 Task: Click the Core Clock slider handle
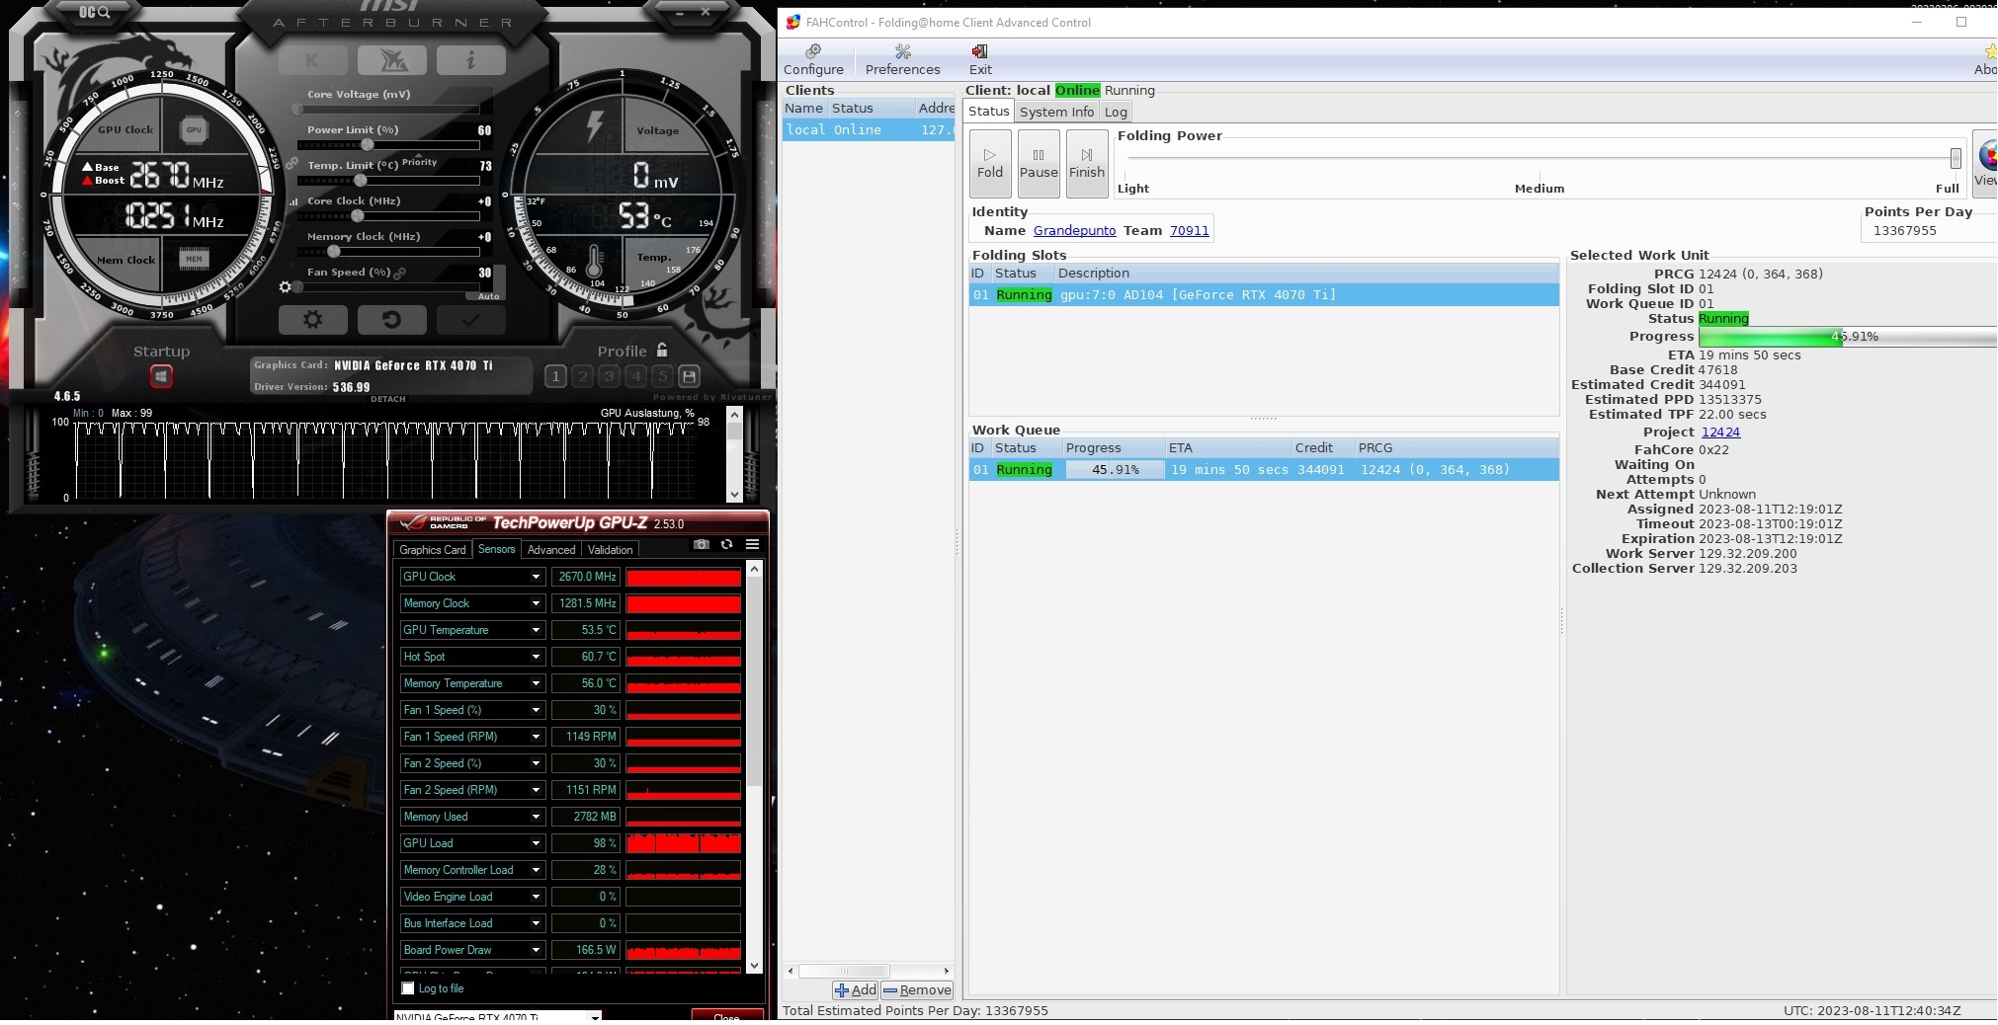click(357, 216)
